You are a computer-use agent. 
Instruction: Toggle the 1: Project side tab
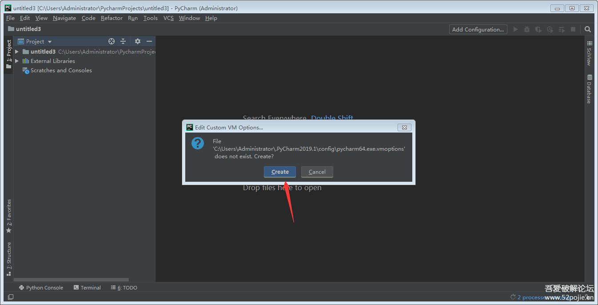(8, 54)
